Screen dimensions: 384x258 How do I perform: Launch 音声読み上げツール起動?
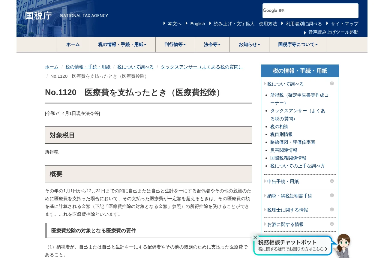click(333, 32)
